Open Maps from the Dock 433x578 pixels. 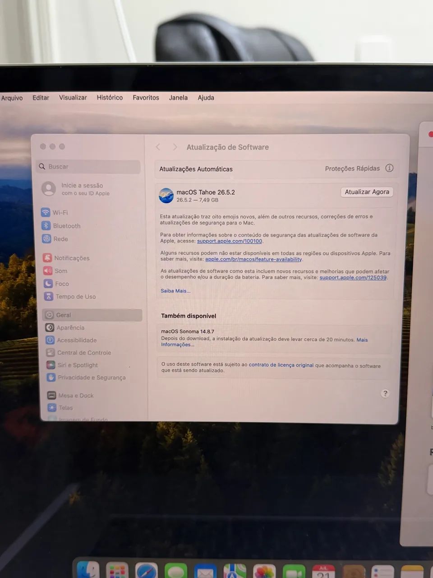pos(235,571)
